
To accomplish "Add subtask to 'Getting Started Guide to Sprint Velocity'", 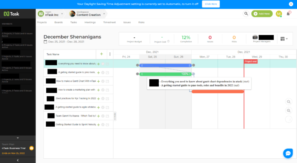I will 98,125.
